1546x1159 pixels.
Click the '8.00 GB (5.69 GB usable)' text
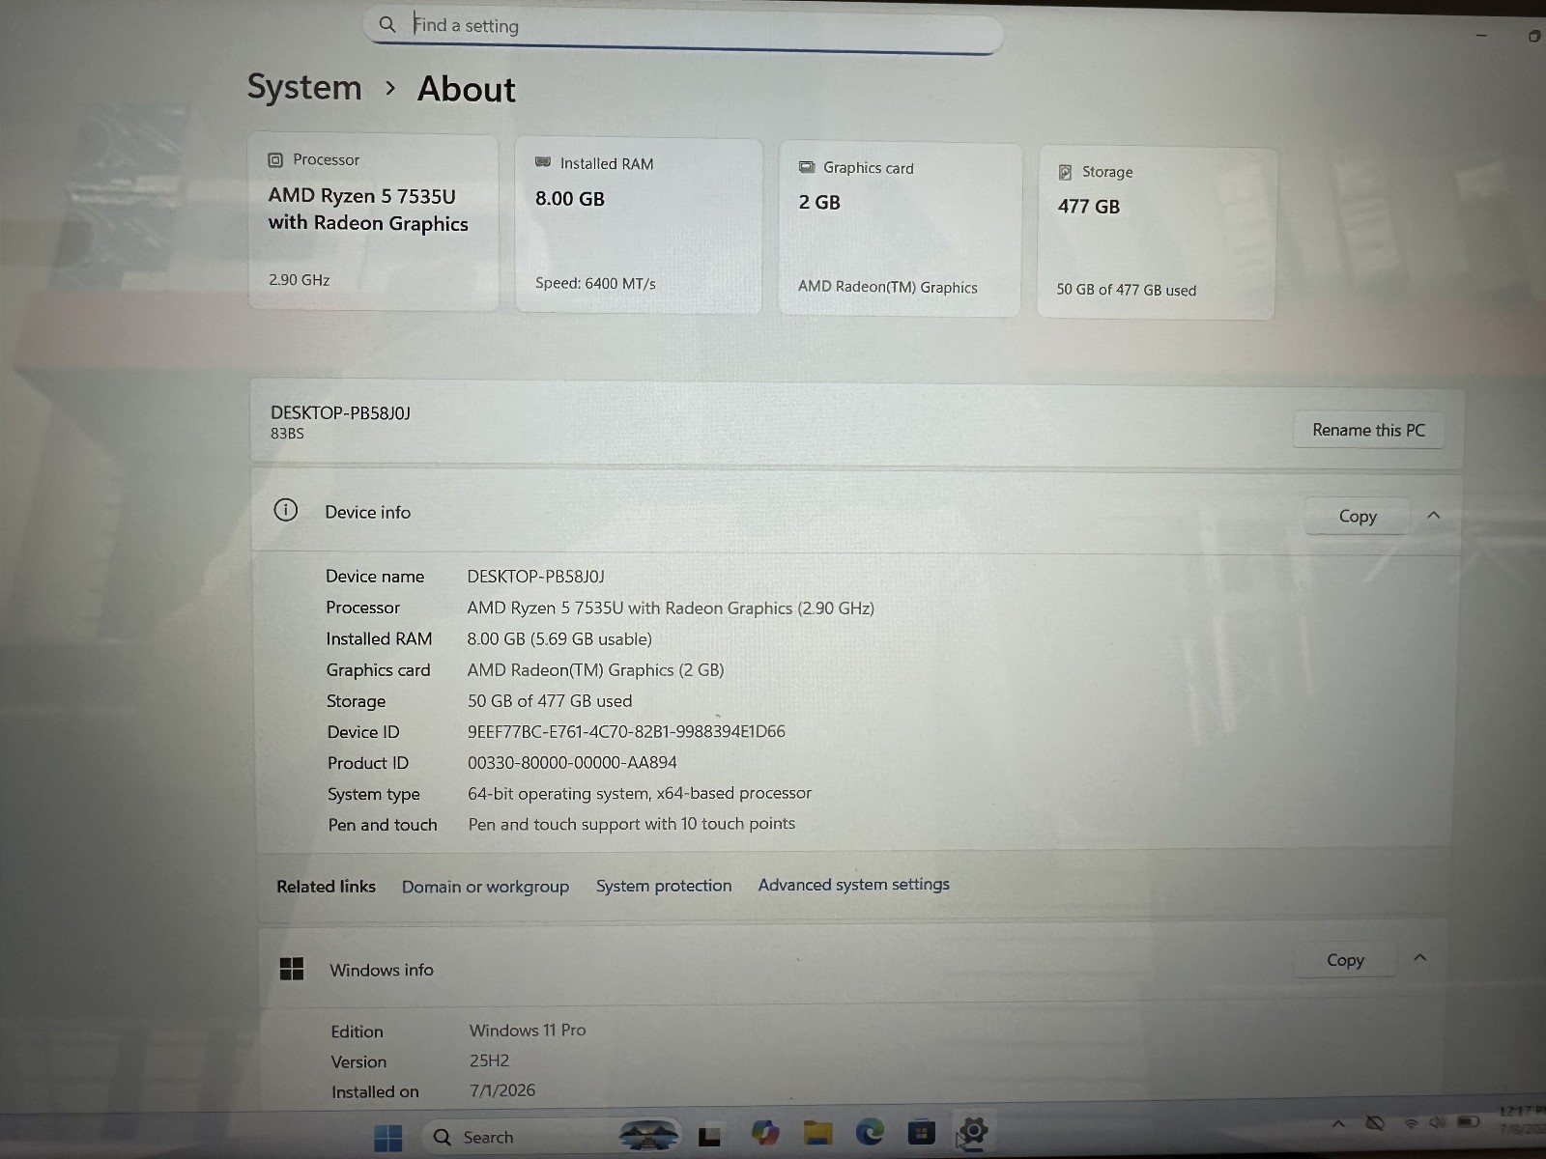point(559,638)
